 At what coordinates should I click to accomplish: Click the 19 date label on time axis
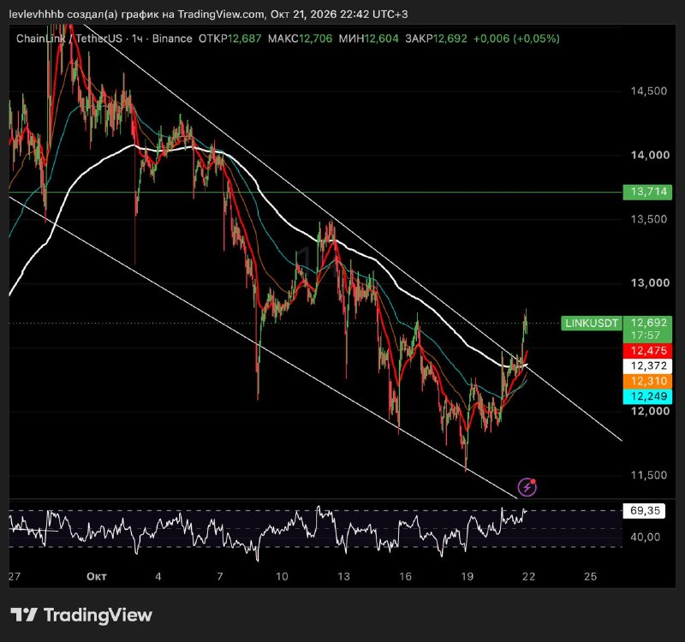[467, 576]
